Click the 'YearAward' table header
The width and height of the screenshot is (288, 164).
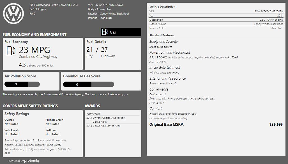tap(93, 114)
